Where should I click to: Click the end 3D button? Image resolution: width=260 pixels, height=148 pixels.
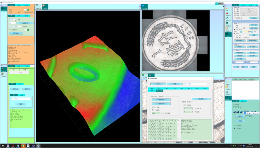(253, 67)
